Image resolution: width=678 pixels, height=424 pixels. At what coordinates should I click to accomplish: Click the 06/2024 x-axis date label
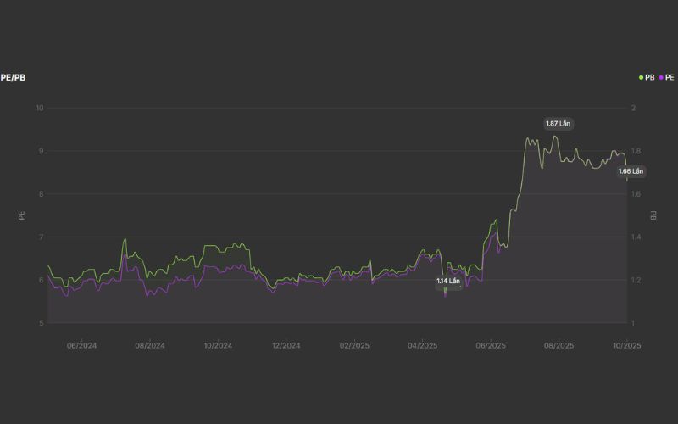pos(81,346)
